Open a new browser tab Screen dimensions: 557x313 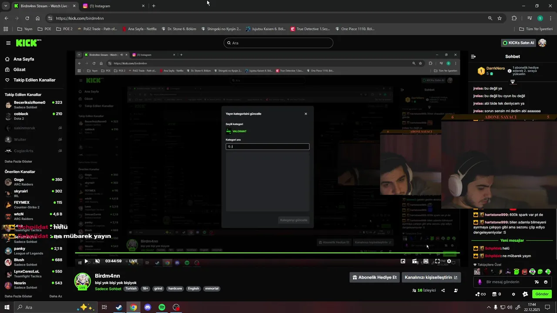point(154,6)
